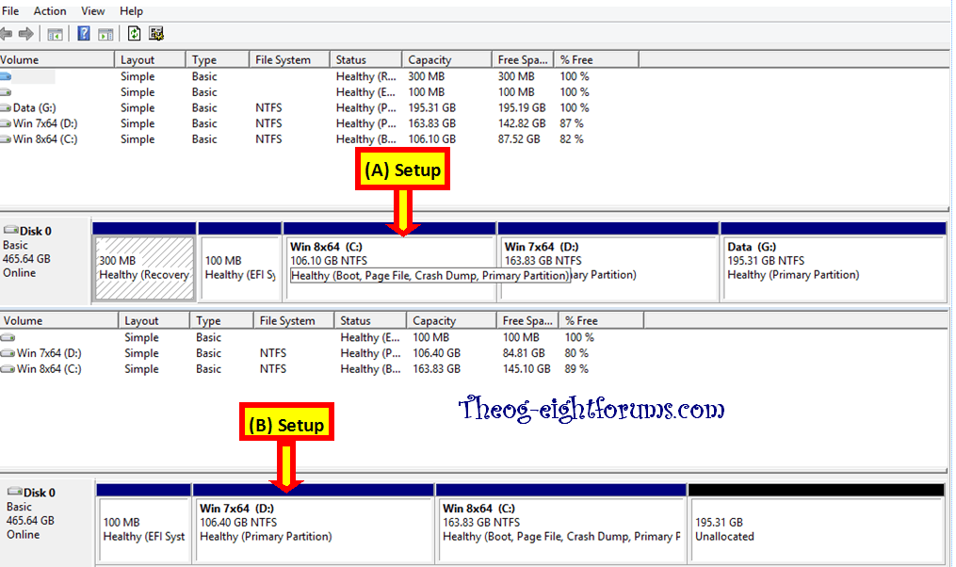956x567 pixels.
Task: Click drive icon of Win 7x64 (D:) 106.40 GB row
Action: (8, 353)
